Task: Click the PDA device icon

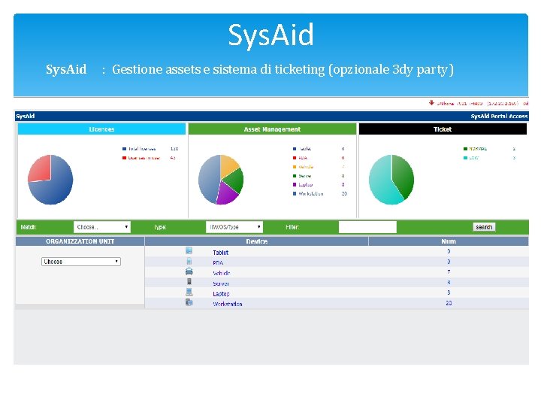Action: click(189, 261)
